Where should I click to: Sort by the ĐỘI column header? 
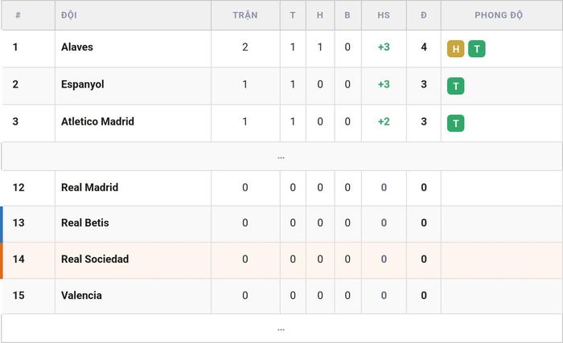click(69, 15)
